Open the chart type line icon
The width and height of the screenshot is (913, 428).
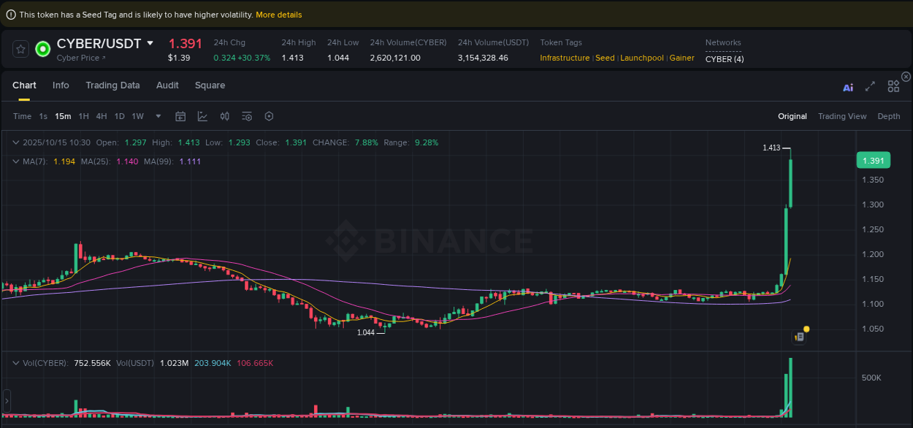202,116
